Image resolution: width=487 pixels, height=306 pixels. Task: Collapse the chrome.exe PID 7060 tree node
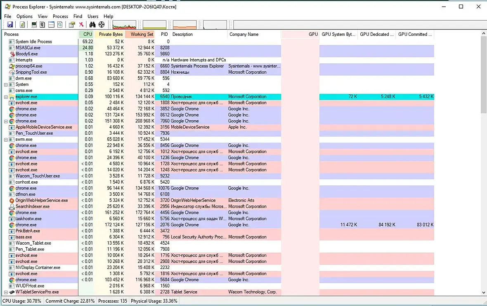[x=6, y=121]
